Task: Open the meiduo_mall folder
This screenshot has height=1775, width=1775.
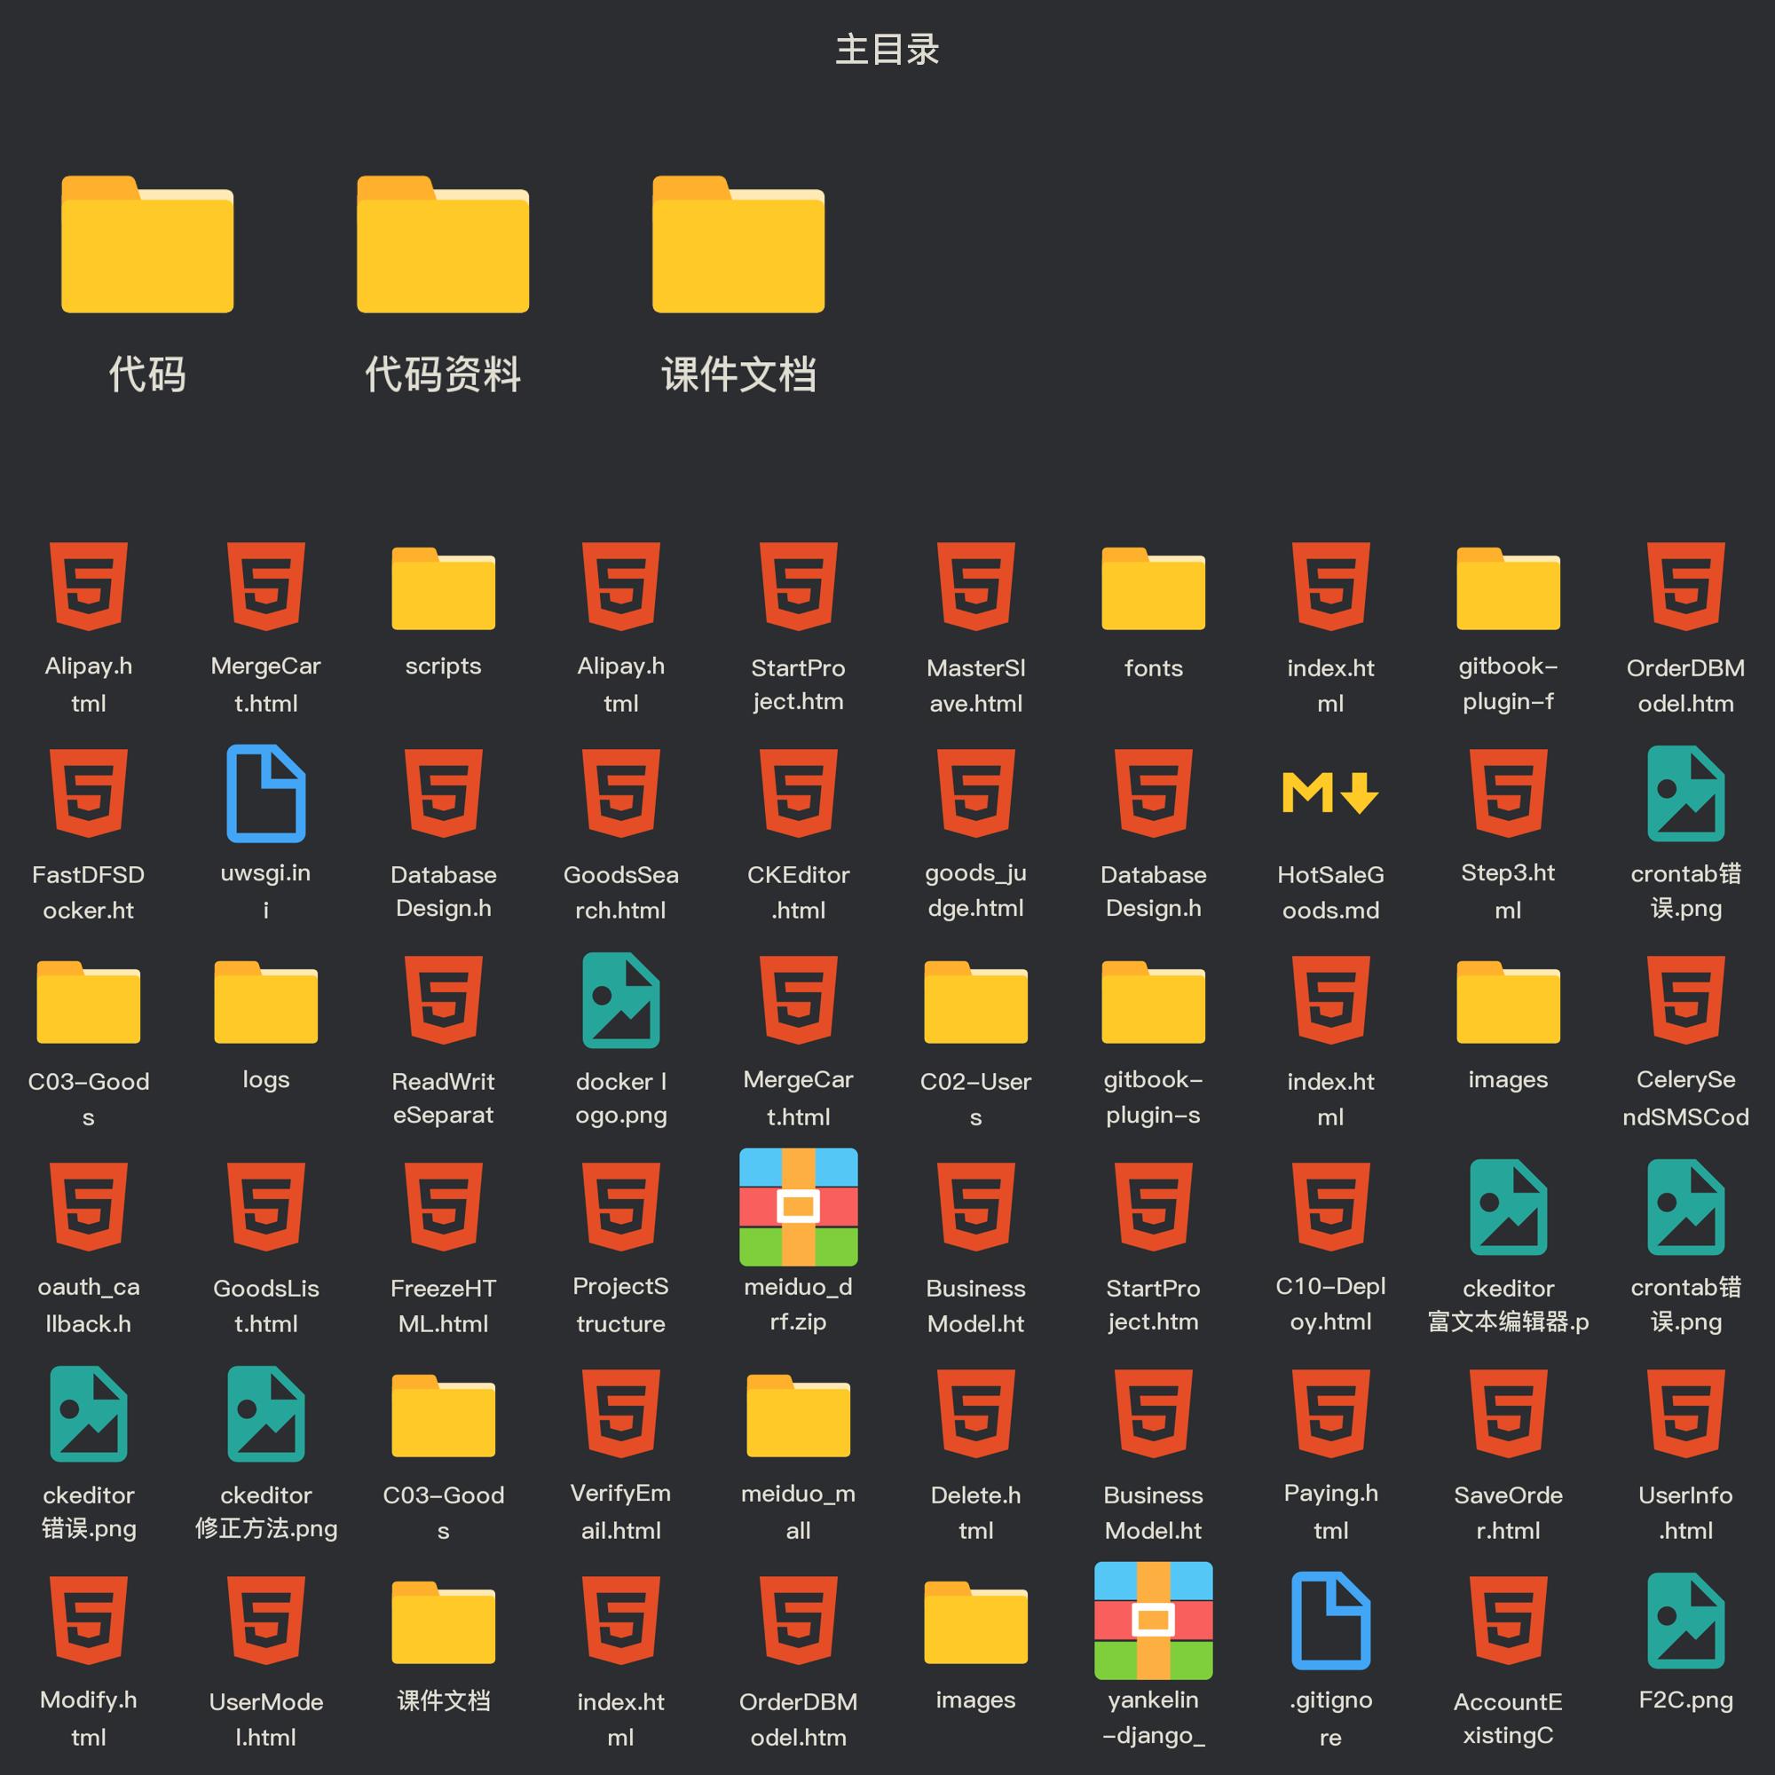Action: coord(799,1416)
